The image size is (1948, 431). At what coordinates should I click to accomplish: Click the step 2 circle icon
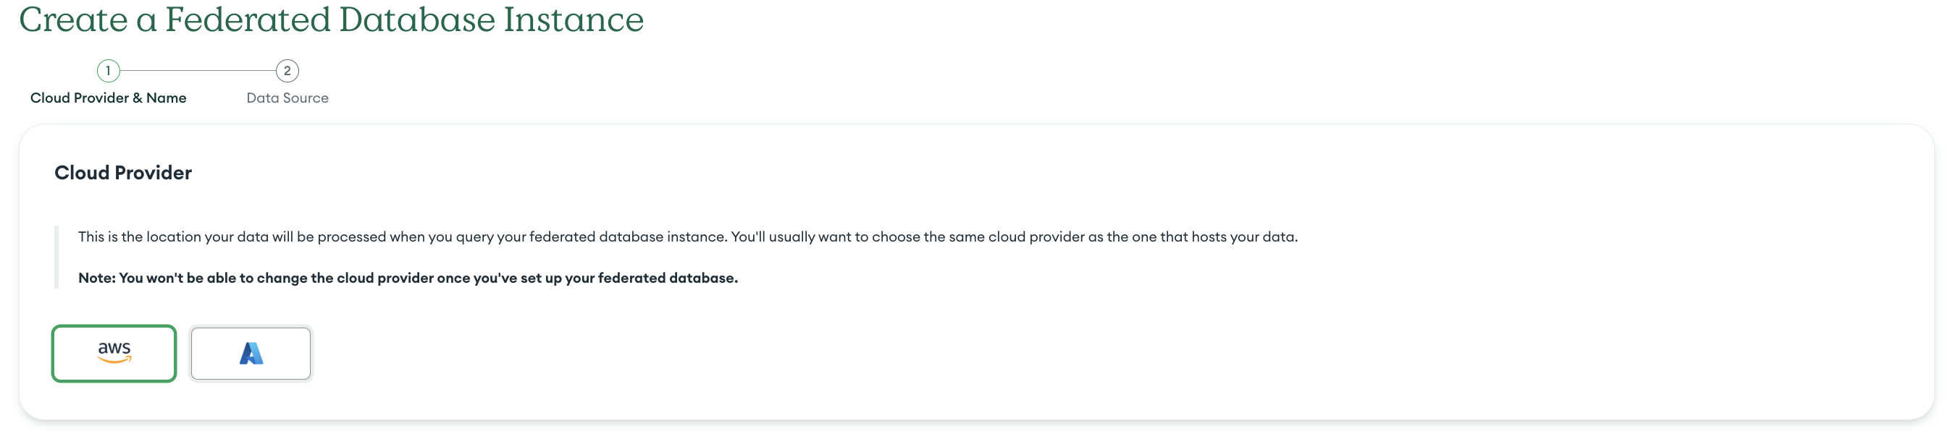287,71
